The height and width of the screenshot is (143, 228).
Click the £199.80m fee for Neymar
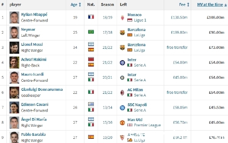pos(179,33)
